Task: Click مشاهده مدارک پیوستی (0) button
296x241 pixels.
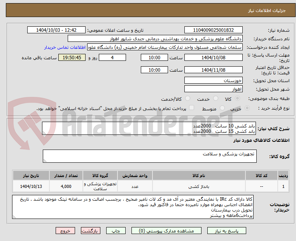Action: click(x=166, y=231)
